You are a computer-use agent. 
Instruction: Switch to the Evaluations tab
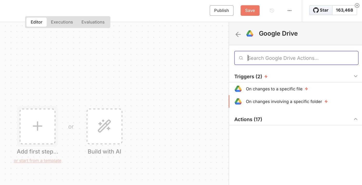pos(93,22)
